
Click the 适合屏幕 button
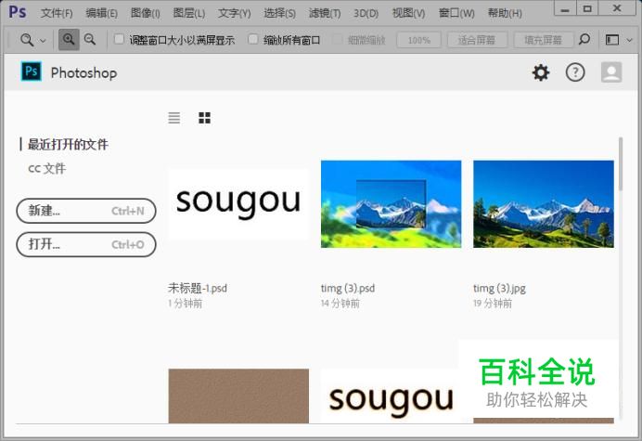477,40
